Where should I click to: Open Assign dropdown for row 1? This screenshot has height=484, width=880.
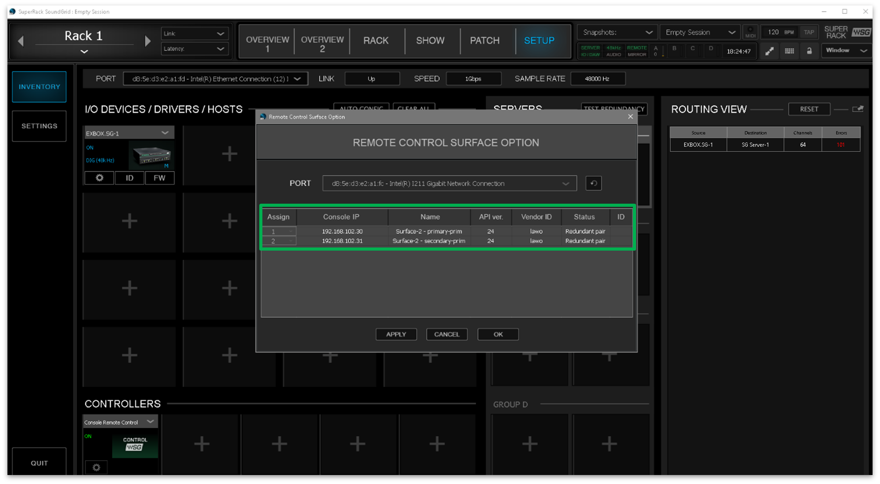pos(279,231)
